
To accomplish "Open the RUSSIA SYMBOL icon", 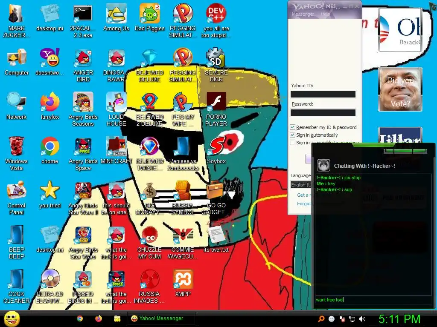I will (183, 198).
